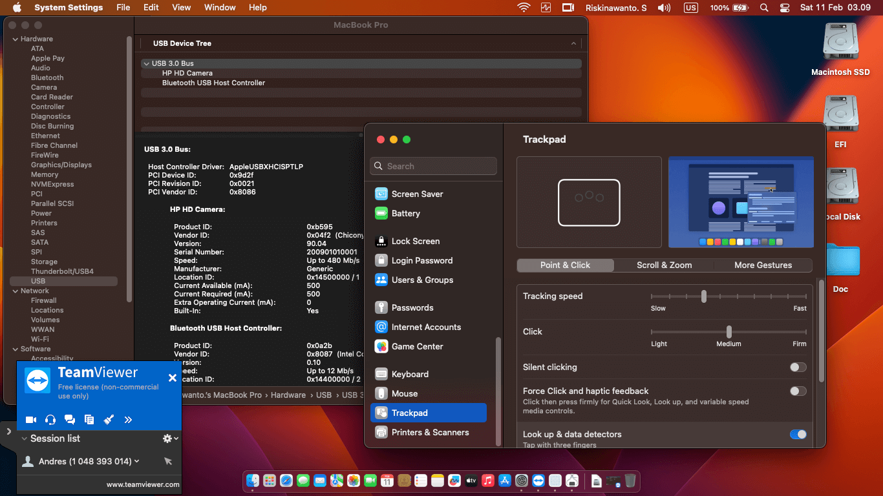Open Mouse settings in the sidebar
The width and height of the screenshot is (883, 496).
click(428, 394)
